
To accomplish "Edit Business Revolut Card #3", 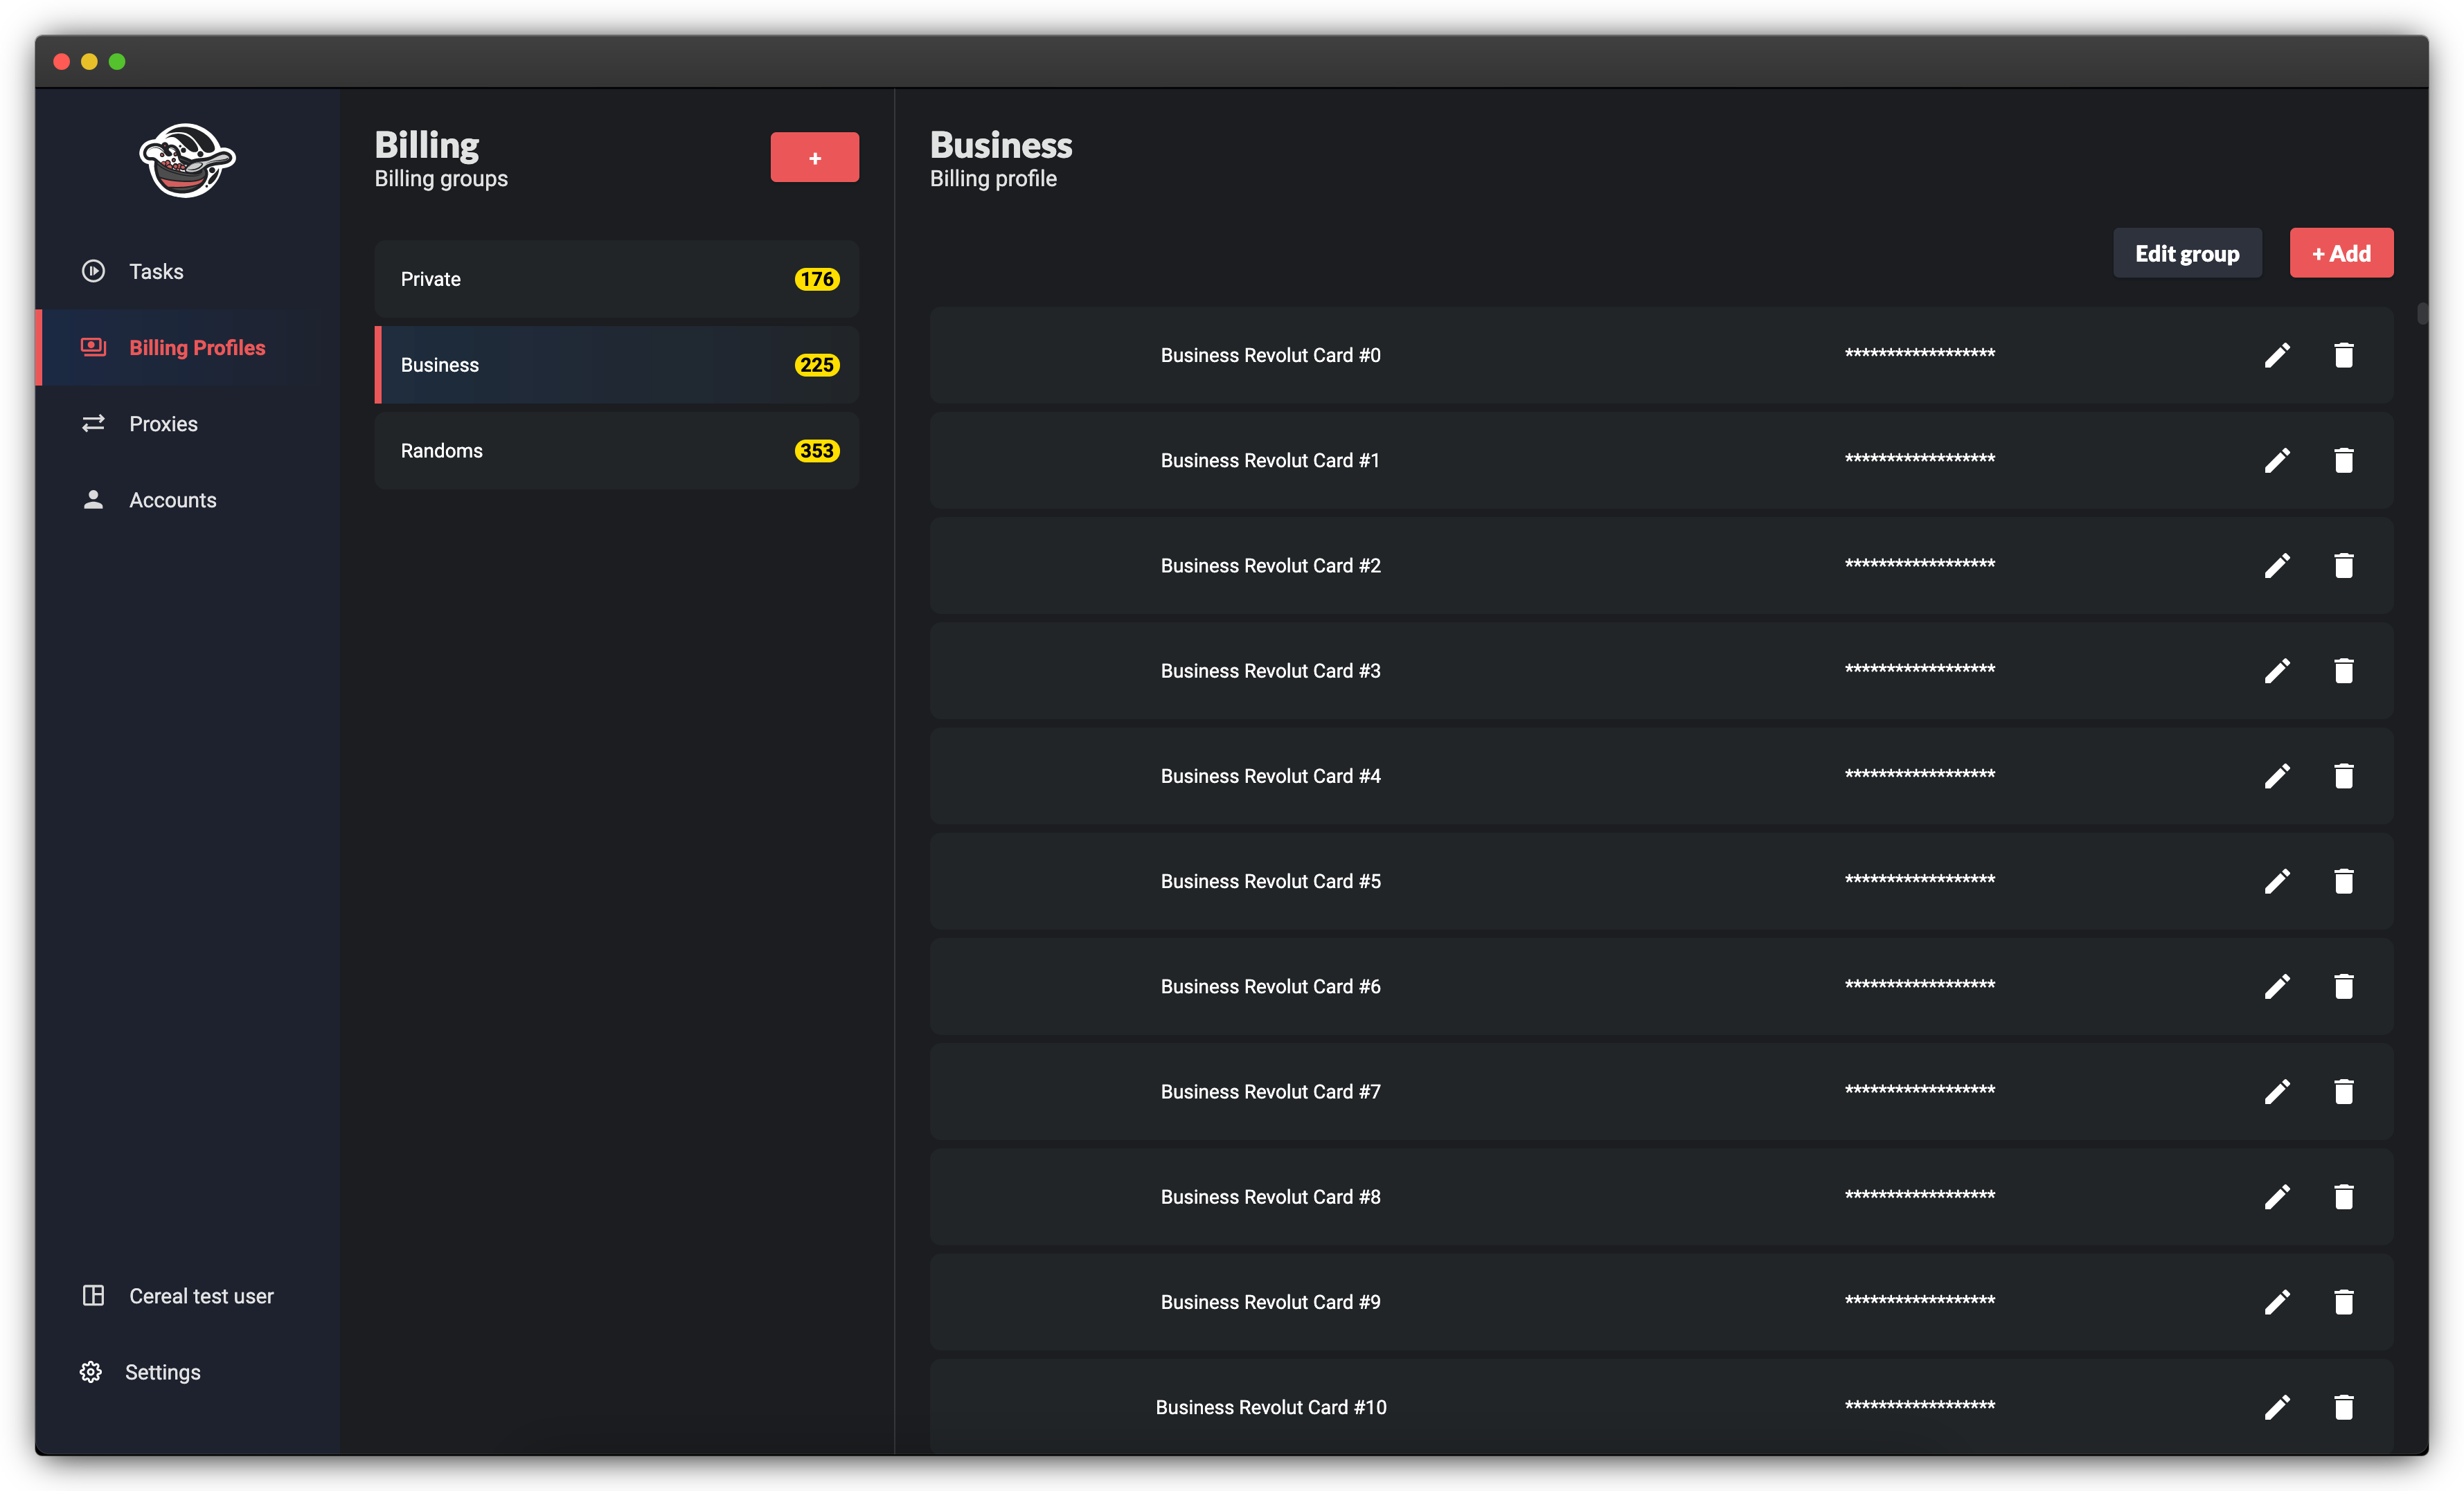I will point(2277,671).
